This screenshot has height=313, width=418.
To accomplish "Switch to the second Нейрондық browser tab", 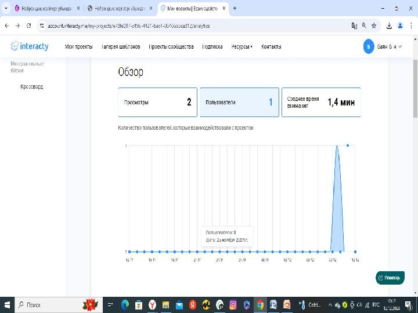I will (120, 9).
